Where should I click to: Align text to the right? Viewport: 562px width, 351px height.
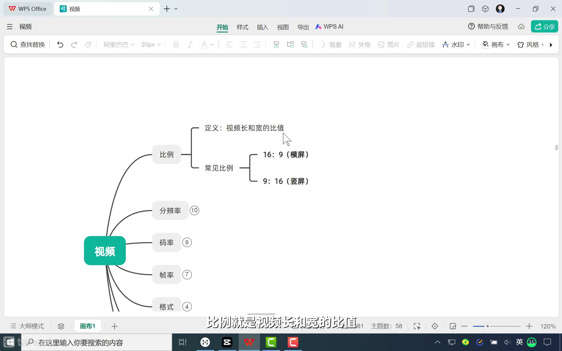[257, 44]
